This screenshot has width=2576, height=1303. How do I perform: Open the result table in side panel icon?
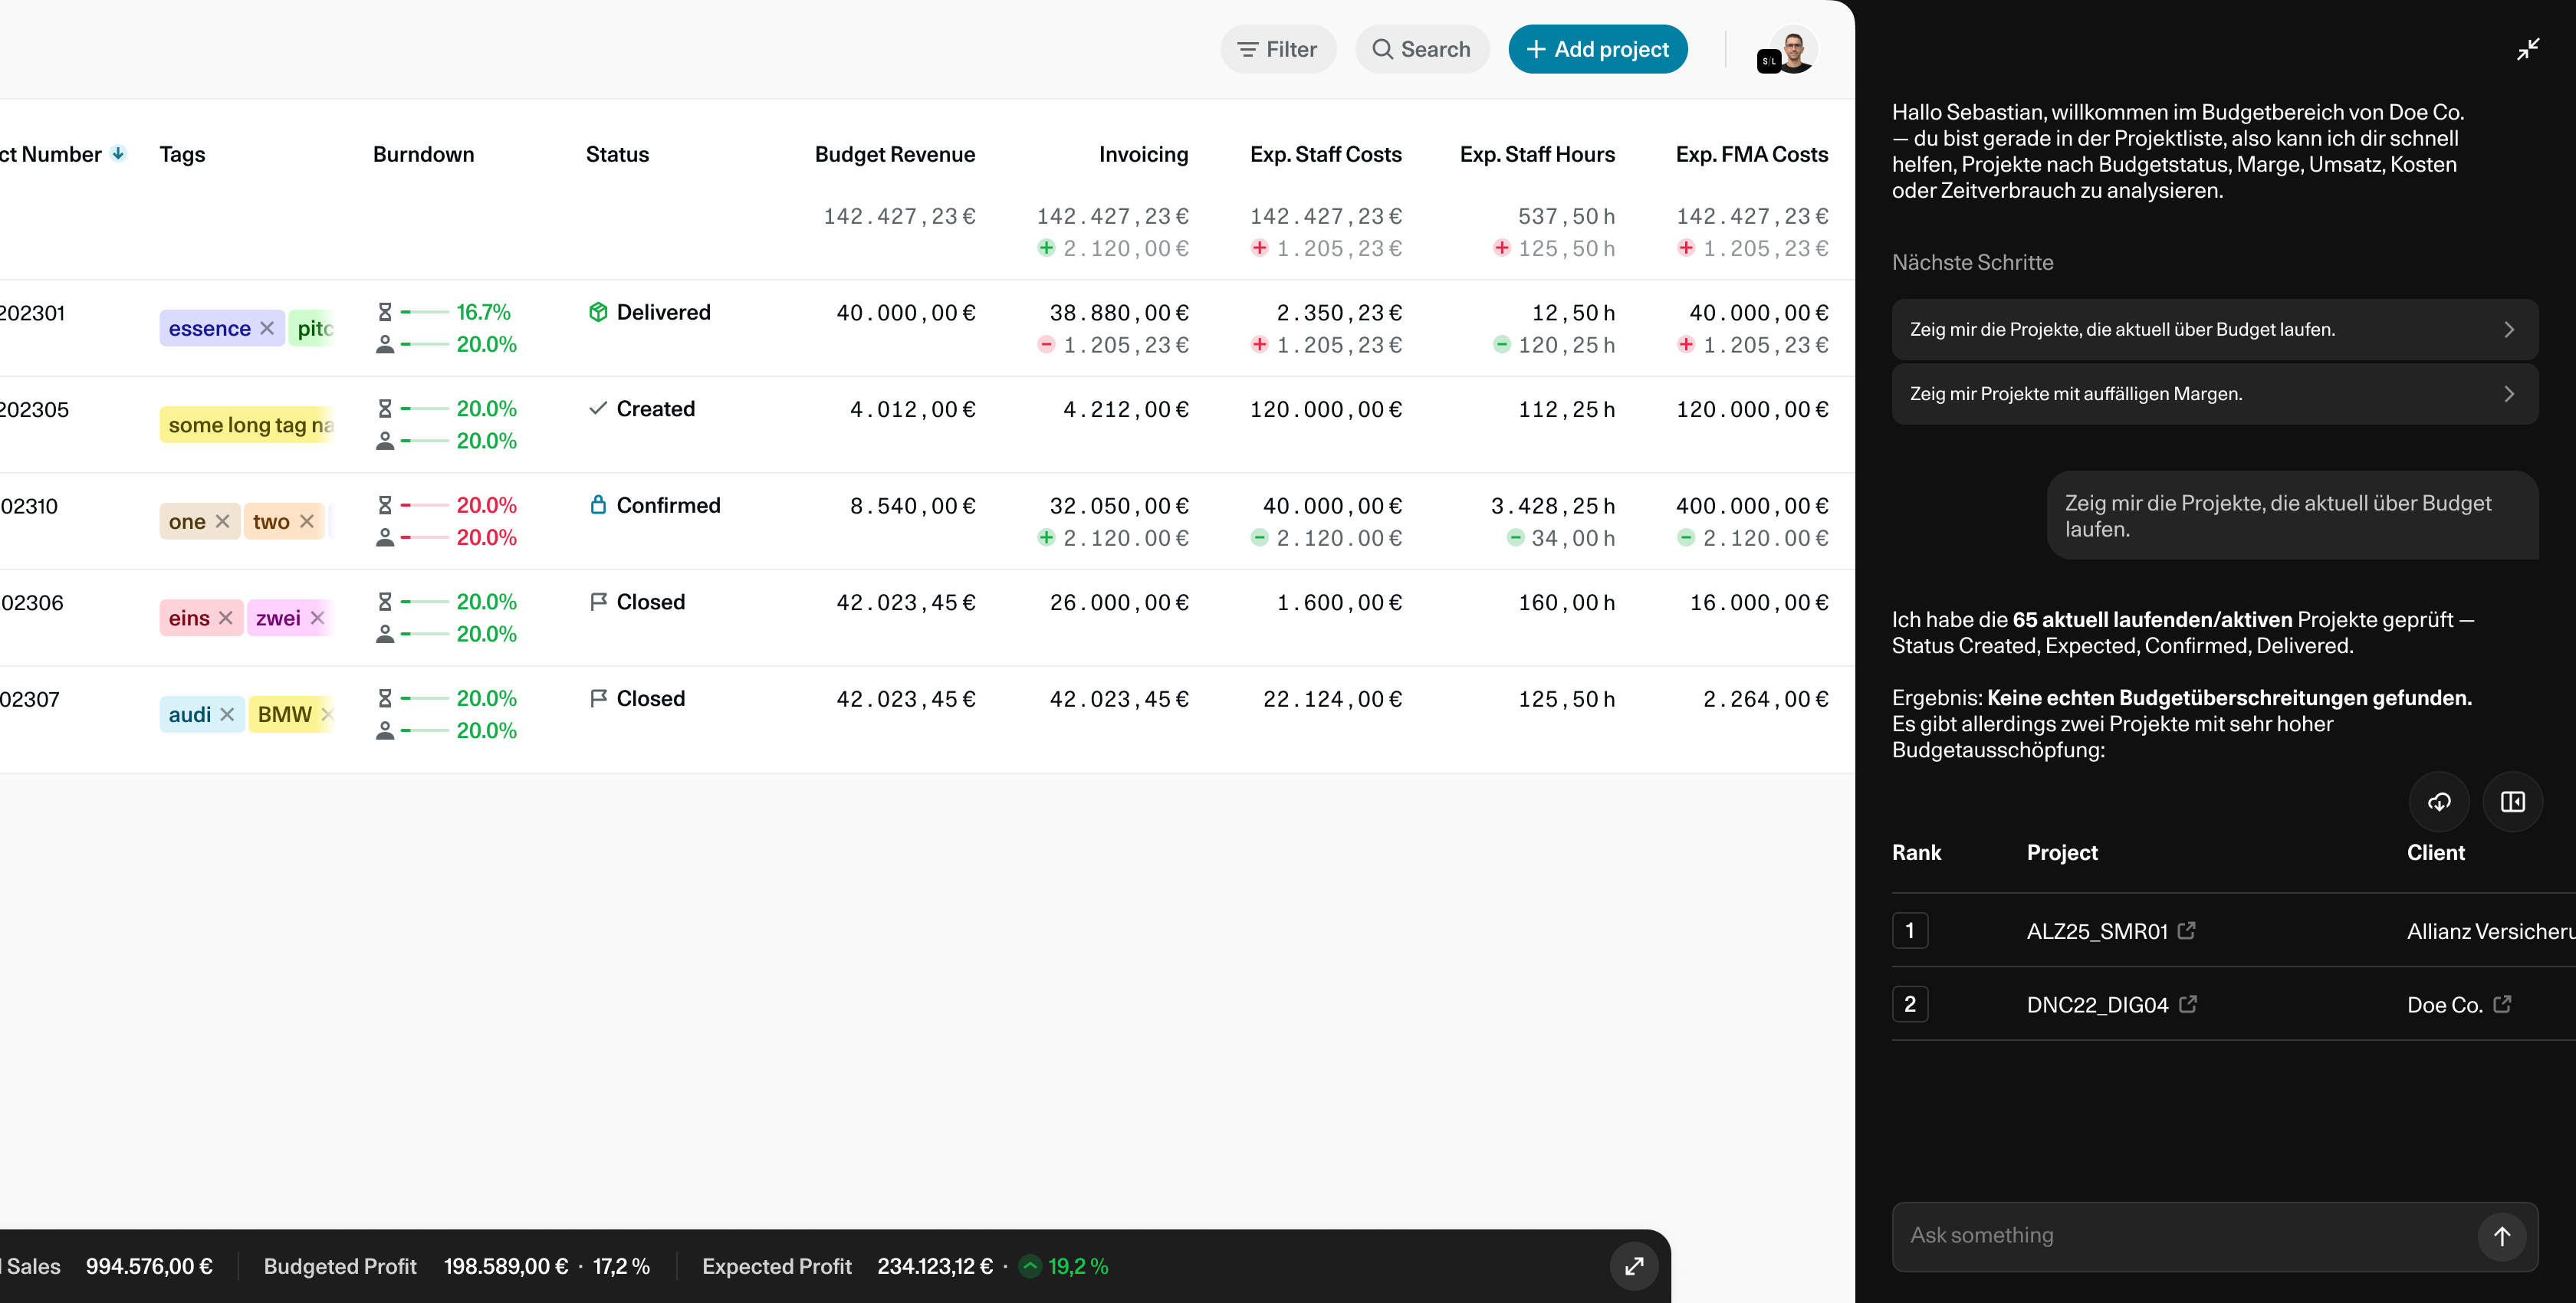click(2512, 801)
